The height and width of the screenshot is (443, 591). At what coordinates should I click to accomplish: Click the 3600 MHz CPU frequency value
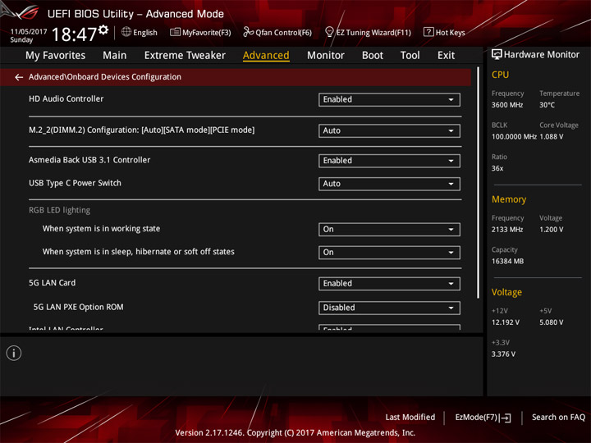pos(507,105)
